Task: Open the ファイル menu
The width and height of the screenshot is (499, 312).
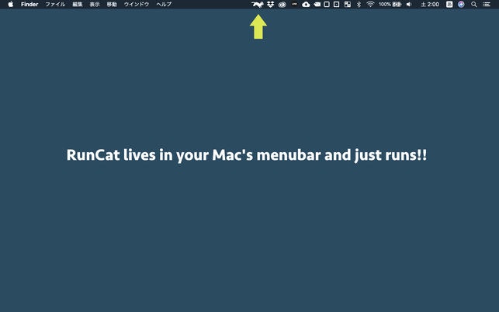Action: click(55, 4)
